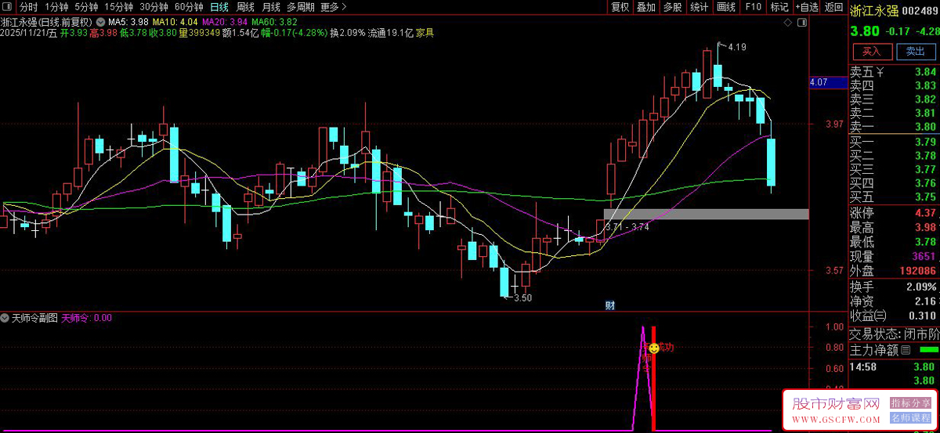
Task: Select the 日线 daily period
Action: point(219,7)
